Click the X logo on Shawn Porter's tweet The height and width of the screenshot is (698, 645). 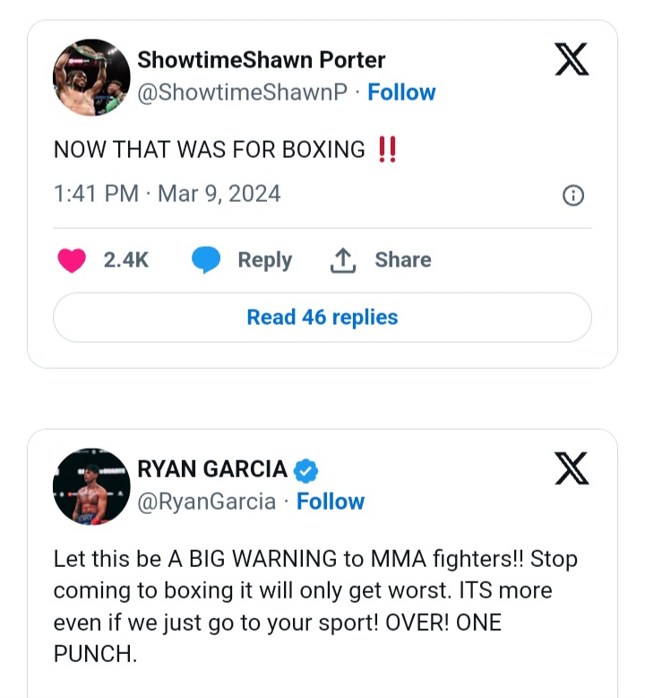tap(572, 59)
